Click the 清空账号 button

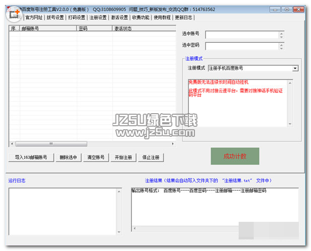(x=96, y=157)
